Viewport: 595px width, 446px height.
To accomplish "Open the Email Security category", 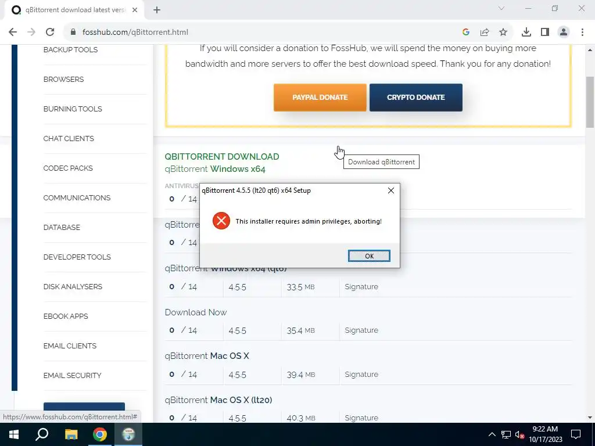I will [x=72, y=375].
